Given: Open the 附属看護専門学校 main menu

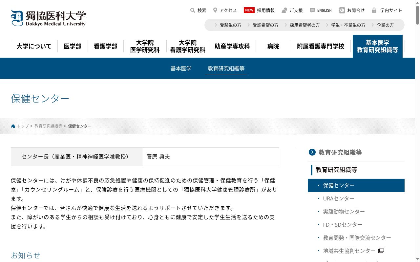Looking at the screenshot, I should click(321, 46).
